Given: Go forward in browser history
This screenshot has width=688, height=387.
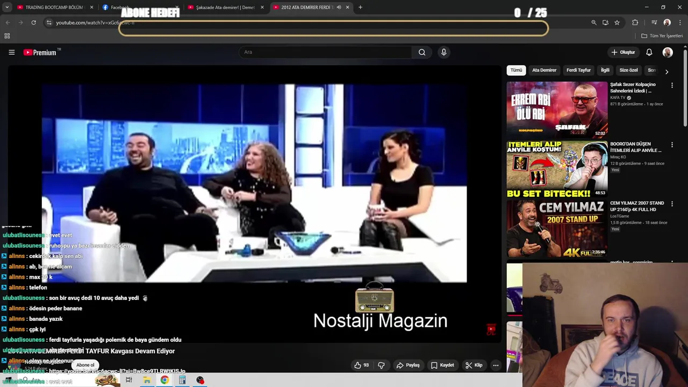Looking at the screenshot, I should [x=20, y=23].
